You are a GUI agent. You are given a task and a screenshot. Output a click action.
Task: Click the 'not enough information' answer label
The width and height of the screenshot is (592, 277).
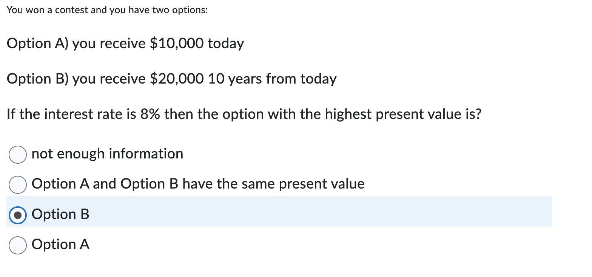107,154
